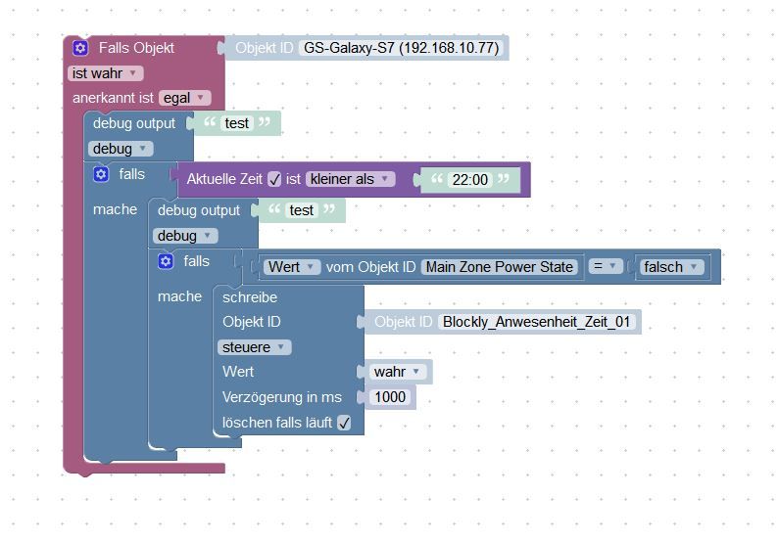Open the first debug level dropdown
This screenshot has height=541, width=779.
point(121,149)
